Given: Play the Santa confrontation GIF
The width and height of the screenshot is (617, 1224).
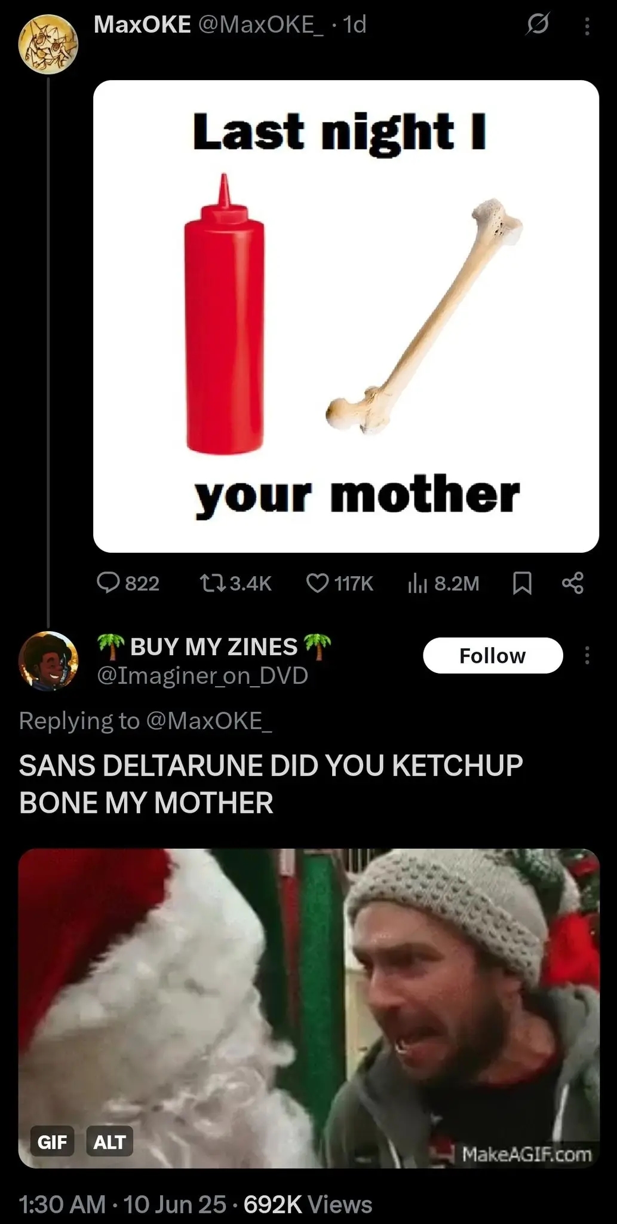Looking at the screenshot, I should coord(309,1008).
